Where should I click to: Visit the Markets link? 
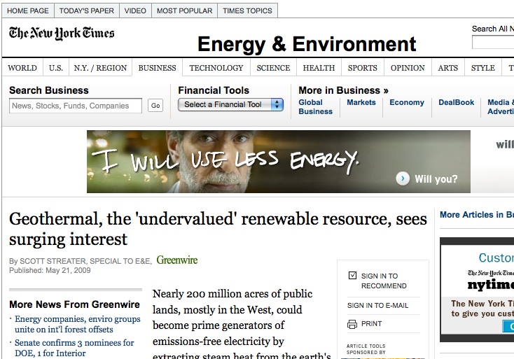[361, 102]
